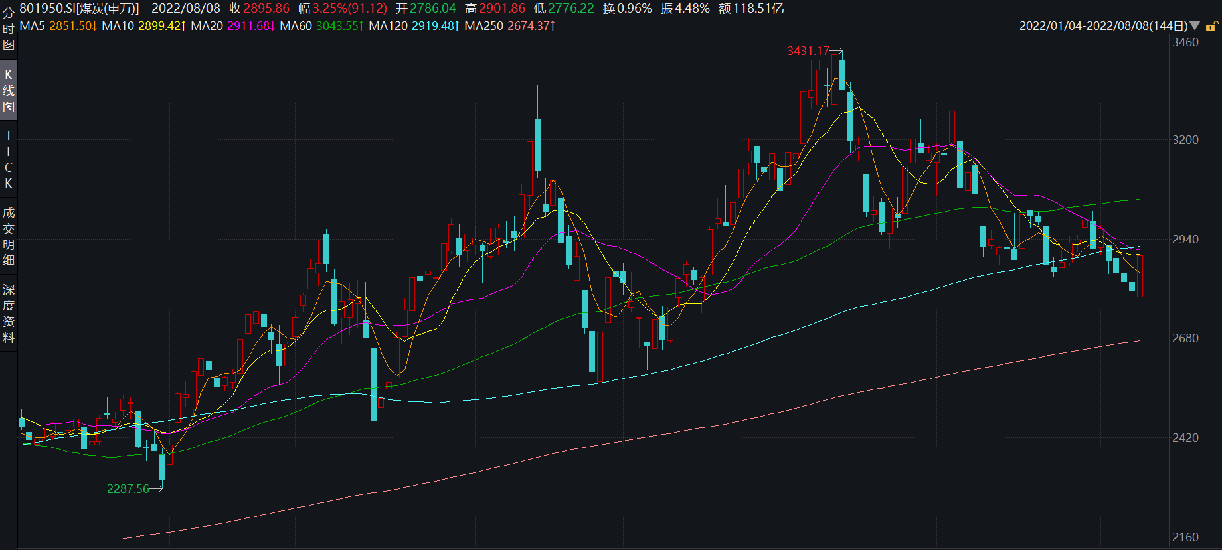The image size is (1222, 550).
Task: Click the amplitude value 4.48%
Action: [x=693, y=9]
